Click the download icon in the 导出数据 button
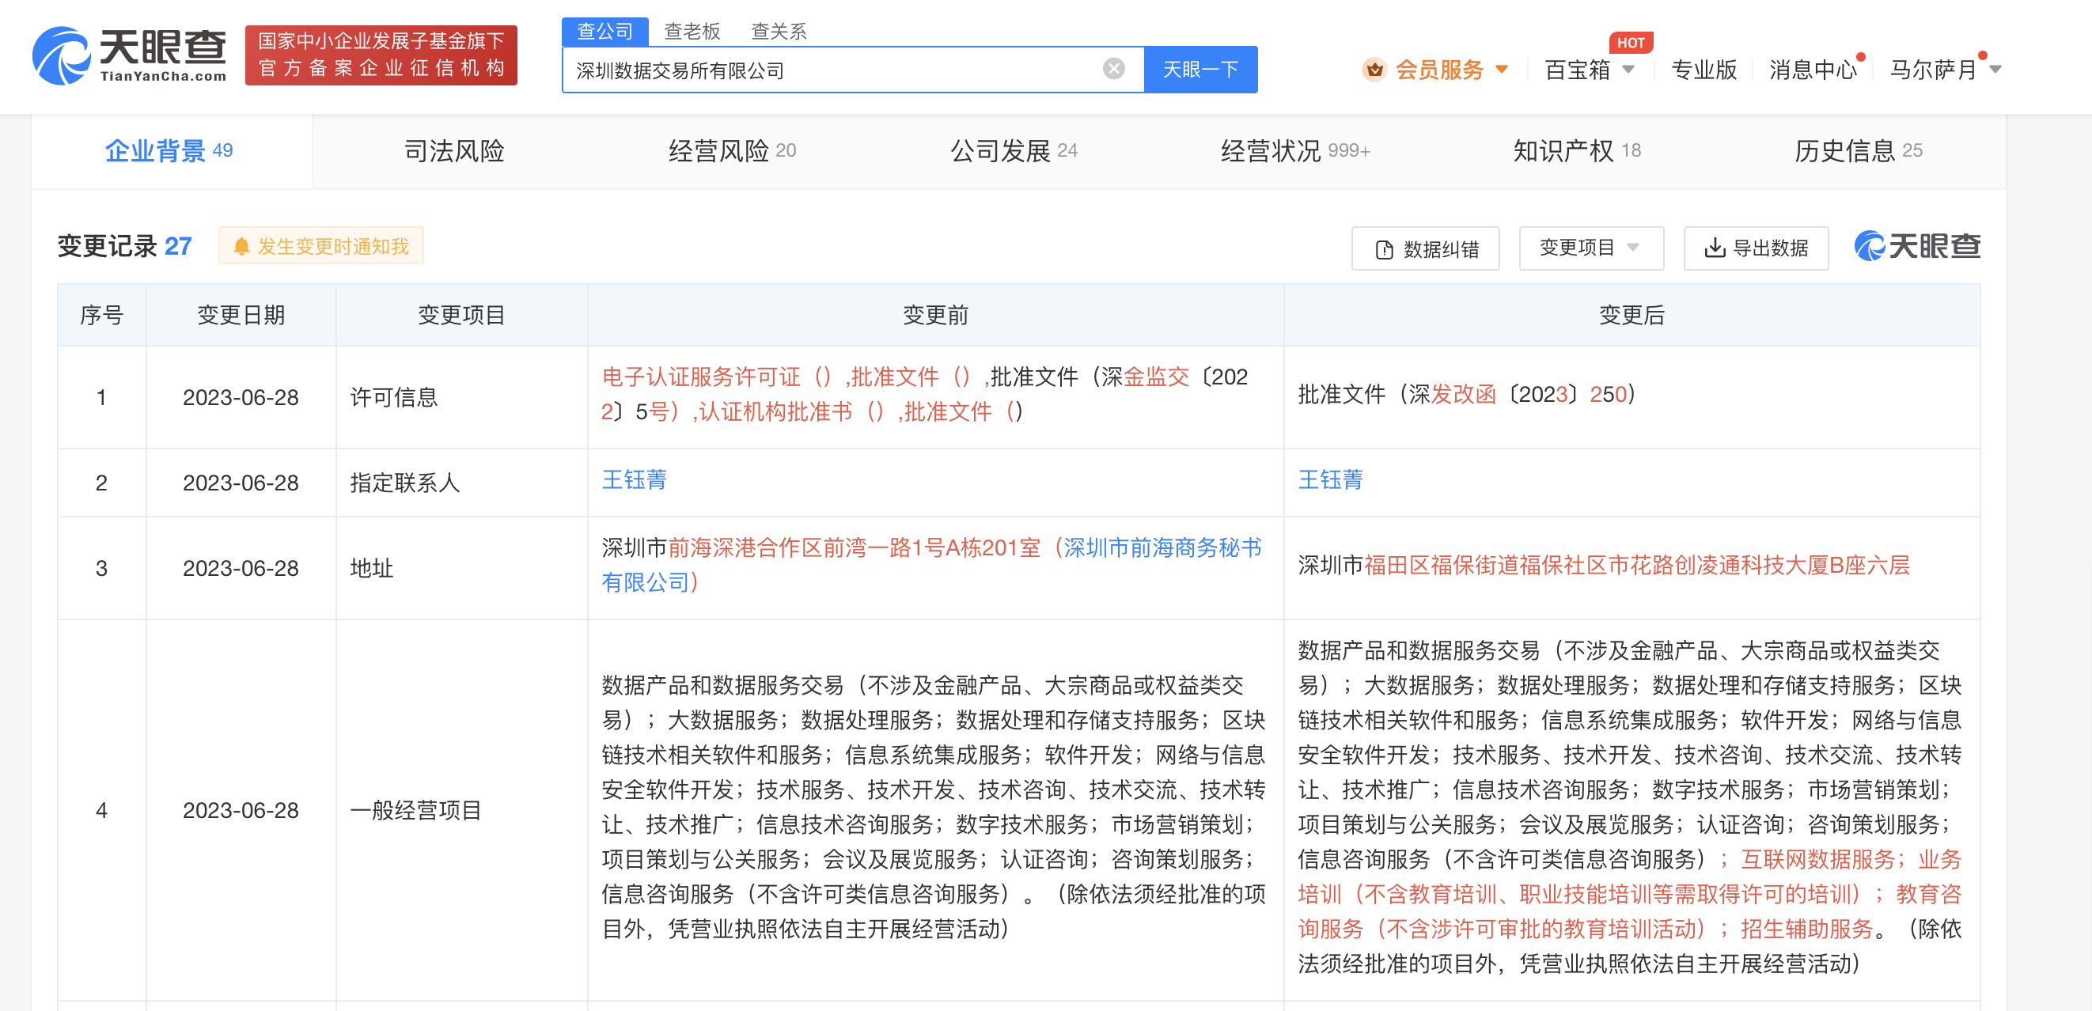The height and width of the screenshot is (1011, 2092). (1715, 248)
